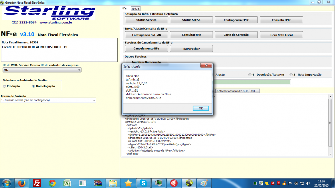Click Contingencia SVC-AN button
The image size is (335, 188).
pos(146,35)
